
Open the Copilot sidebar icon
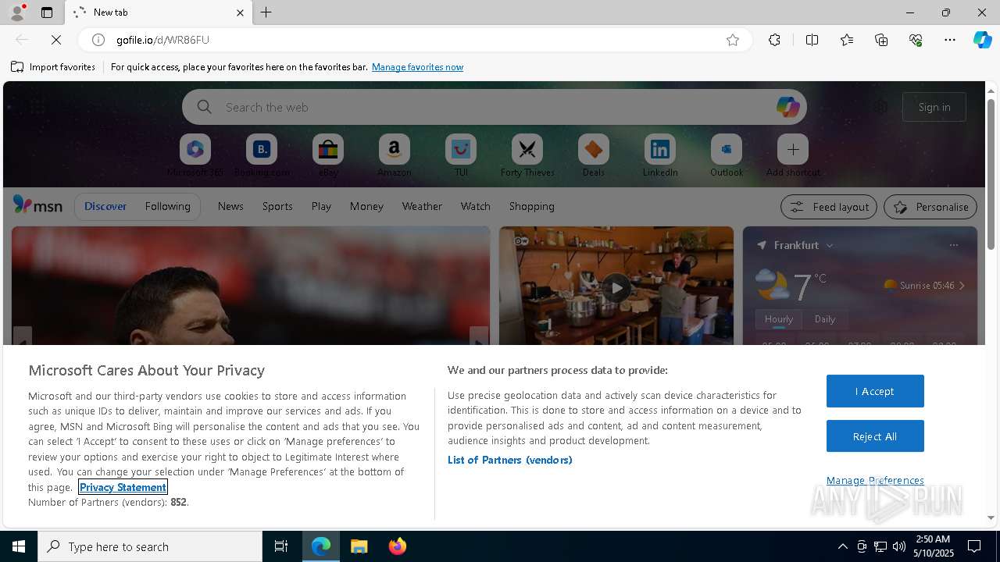click(x=983, y=40)
